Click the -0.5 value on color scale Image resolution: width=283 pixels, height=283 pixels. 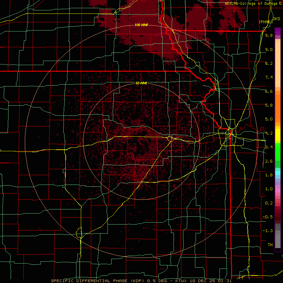point(268,217)
